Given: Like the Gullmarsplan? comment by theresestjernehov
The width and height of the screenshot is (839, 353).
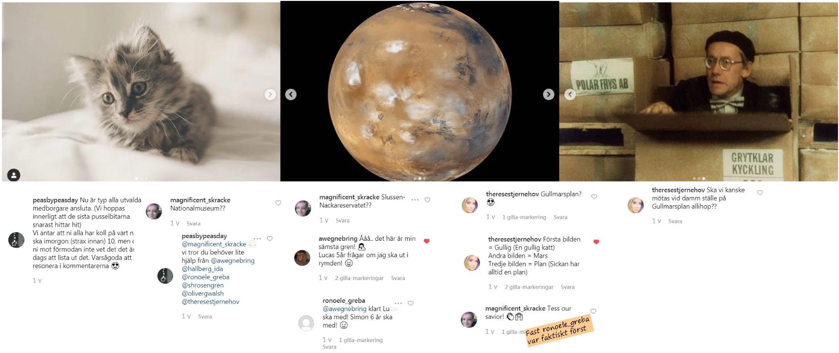Looking at the screenshot, I should [x=594, y=197].
